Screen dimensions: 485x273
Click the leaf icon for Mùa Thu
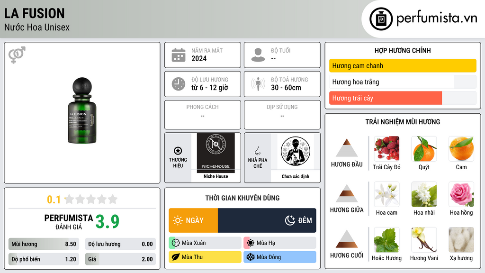point(176,257)
